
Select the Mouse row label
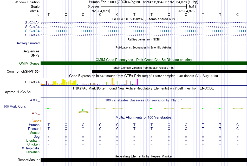tap(34, 133)
